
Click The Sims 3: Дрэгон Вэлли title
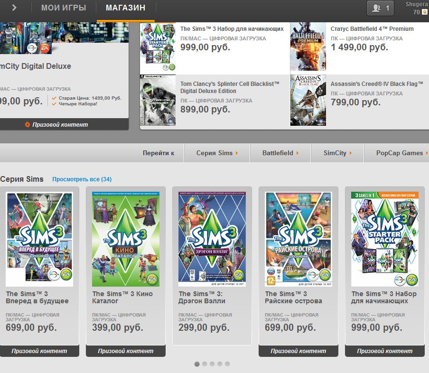[202, 298]
